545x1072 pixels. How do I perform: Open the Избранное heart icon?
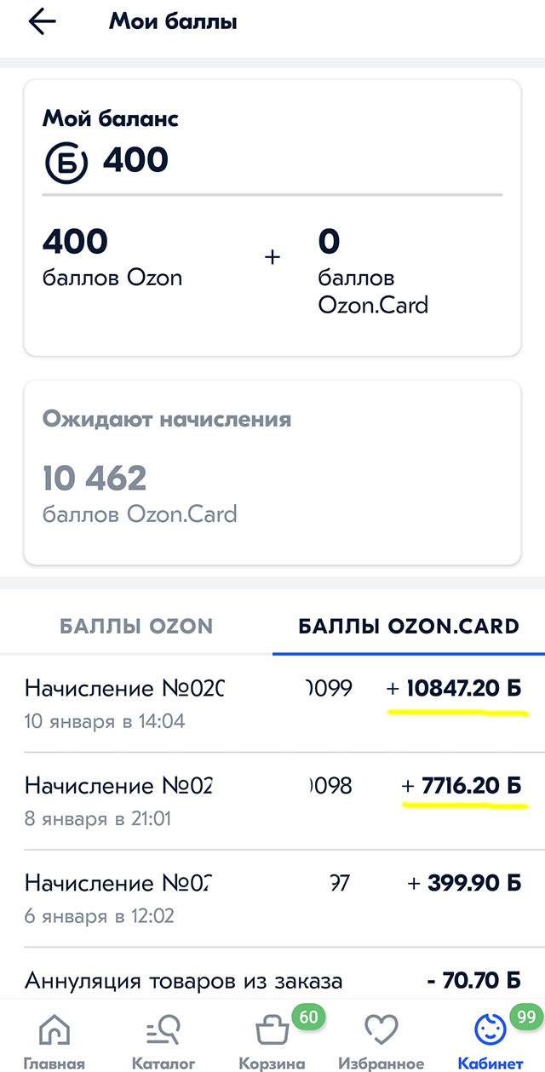pos(381,1031)
